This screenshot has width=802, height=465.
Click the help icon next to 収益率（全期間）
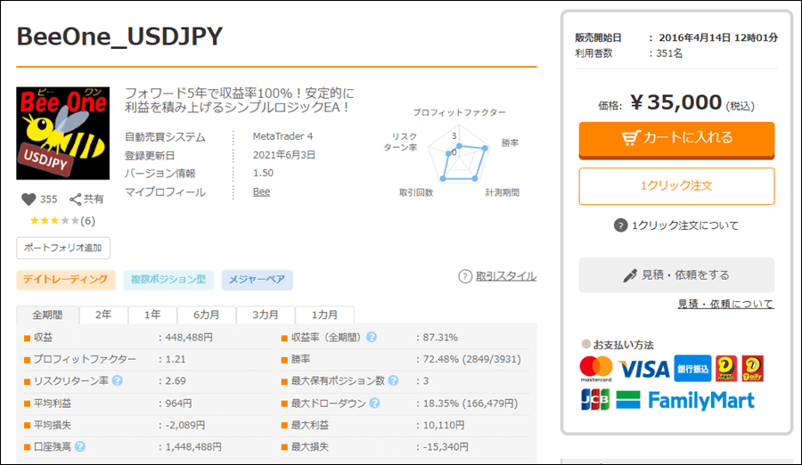tap(371, 338)
